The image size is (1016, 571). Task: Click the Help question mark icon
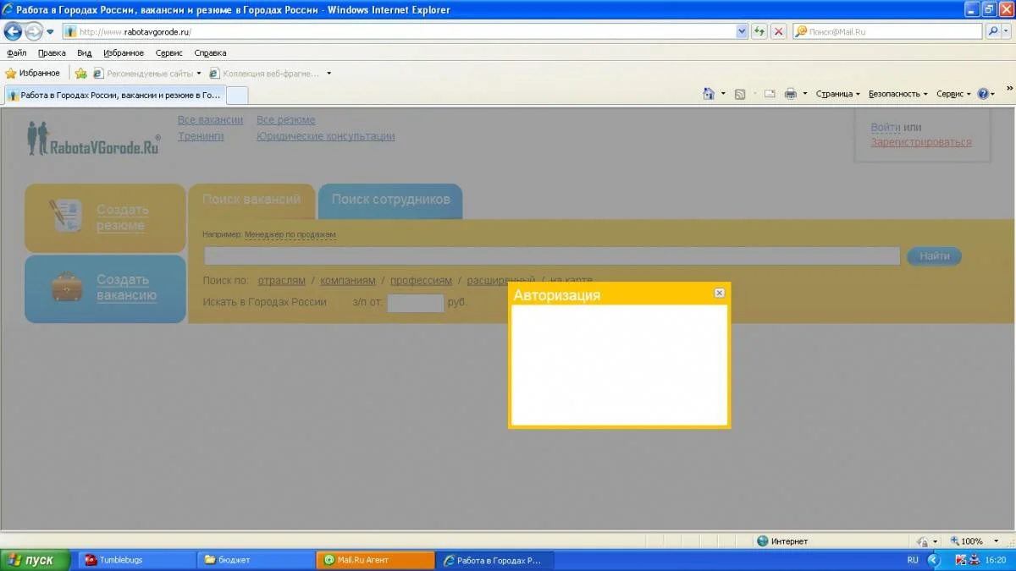[x=982, y=94]
